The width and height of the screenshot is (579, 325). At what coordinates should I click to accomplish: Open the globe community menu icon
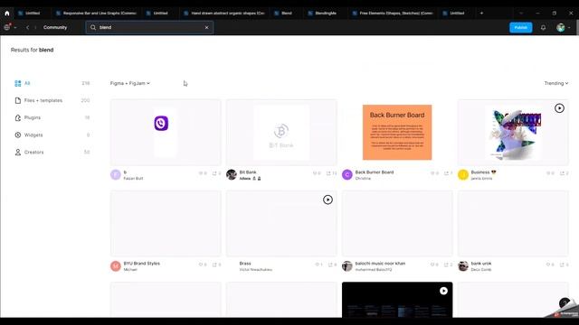(x=7, y=27)
